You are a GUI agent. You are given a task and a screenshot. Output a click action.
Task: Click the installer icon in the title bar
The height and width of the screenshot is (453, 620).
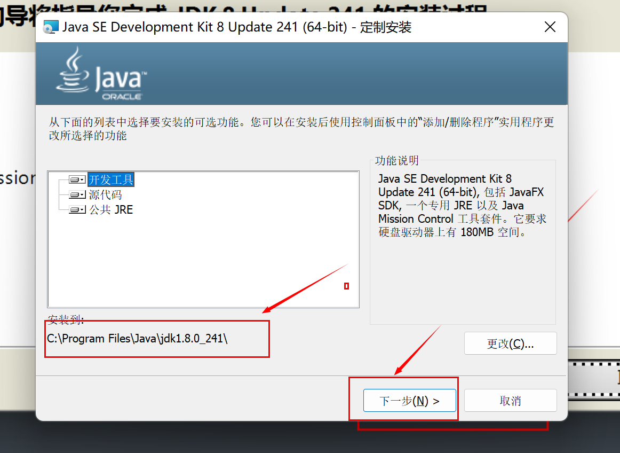[51, 27]
